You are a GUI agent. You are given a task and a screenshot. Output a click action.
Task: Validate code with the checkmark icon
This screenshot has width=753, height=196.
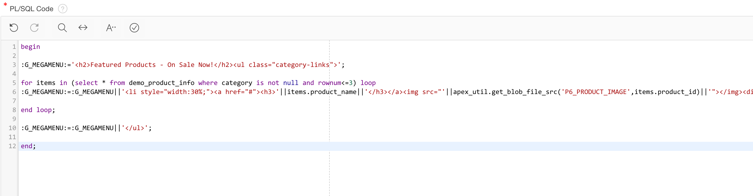(x=134, y=28)
